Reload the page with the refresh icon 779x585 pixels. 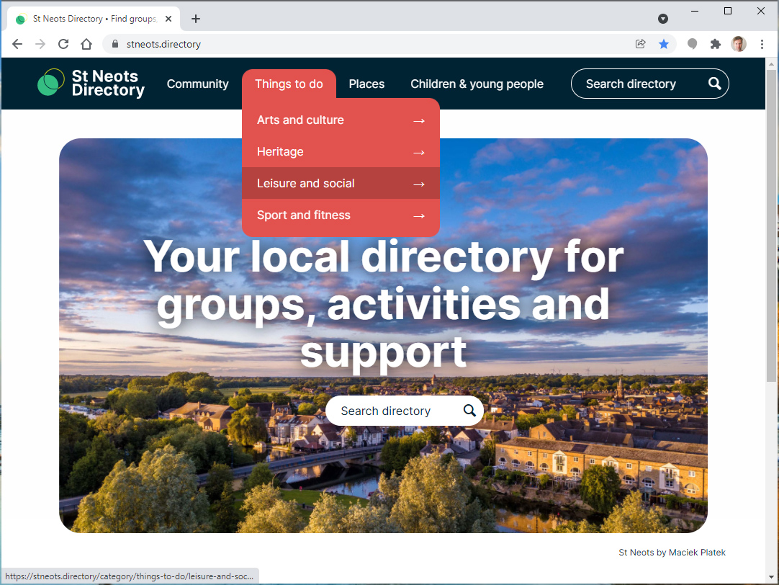click(63, 44)
